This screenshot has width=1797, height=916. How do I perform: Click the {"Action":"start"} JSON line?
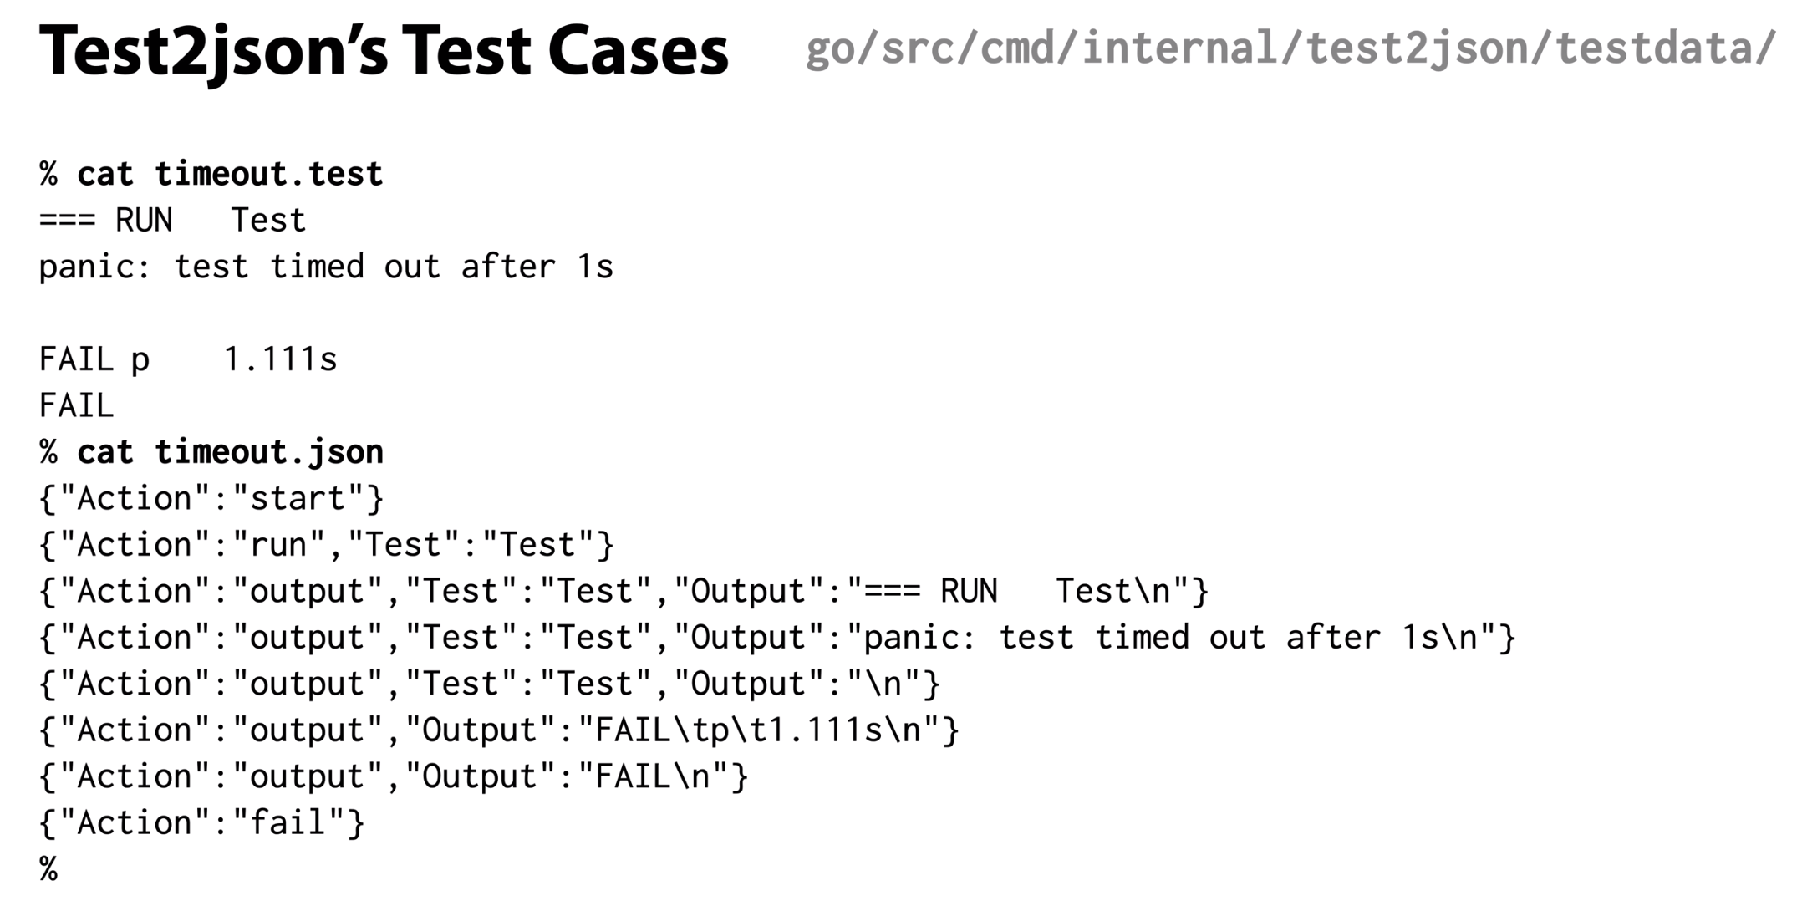pos(211,499)
